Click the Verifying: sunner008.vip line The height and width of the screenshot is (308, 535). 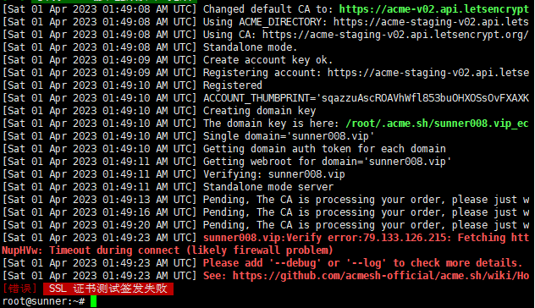click(x=274, y=174)
